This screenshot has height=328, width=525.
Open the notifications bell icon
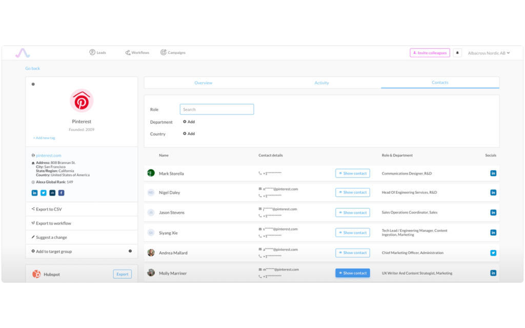pyautogui.click(x=457, y=53)
